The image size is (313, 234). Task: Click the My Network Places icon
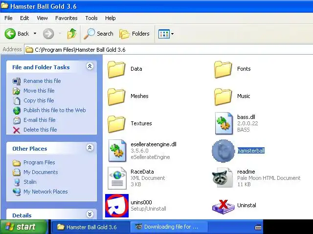(17, 192)
